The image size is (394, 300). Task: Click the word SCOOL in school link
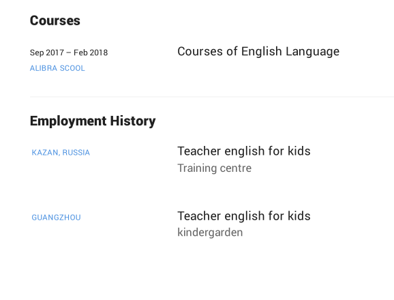coord(72,68)
